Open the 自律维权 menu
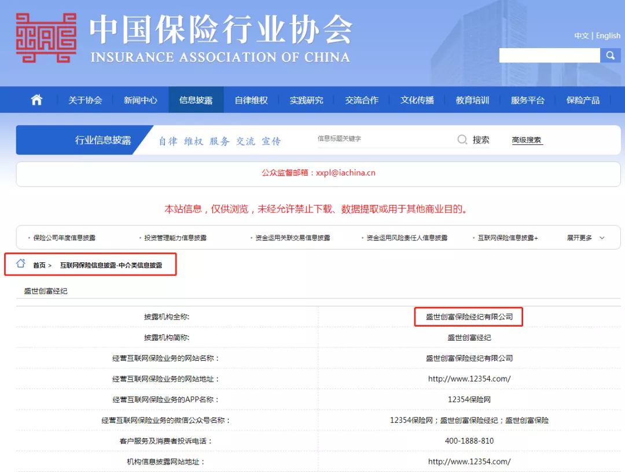This screenshot has height=472, width=625. tap(251, 100)
